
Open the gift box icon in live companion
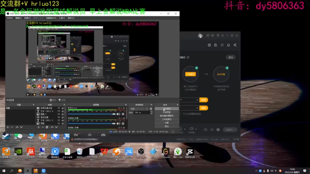click(x=209, y=45)
